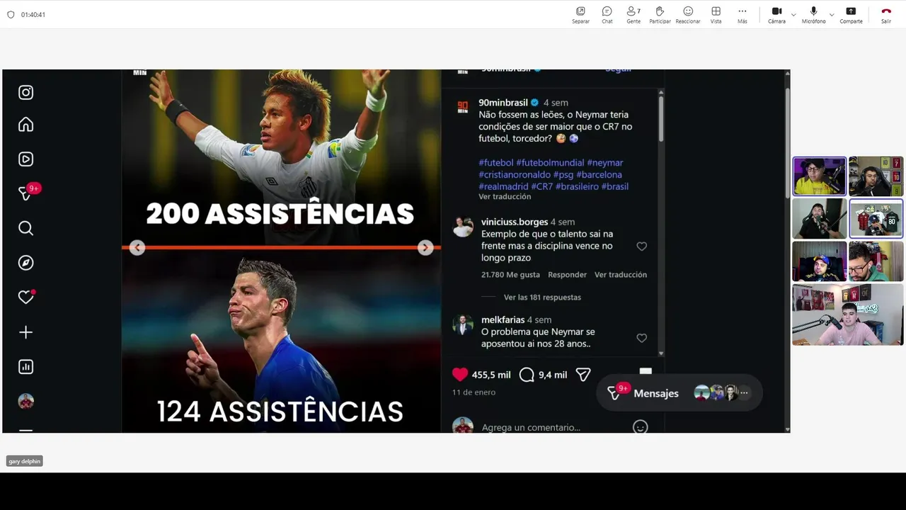
Task: Open the 90minbrasil profile link
Action: tap(503, 103)
